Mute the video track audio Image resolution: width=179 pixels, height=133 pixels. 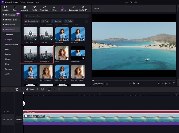pos(11,119)
